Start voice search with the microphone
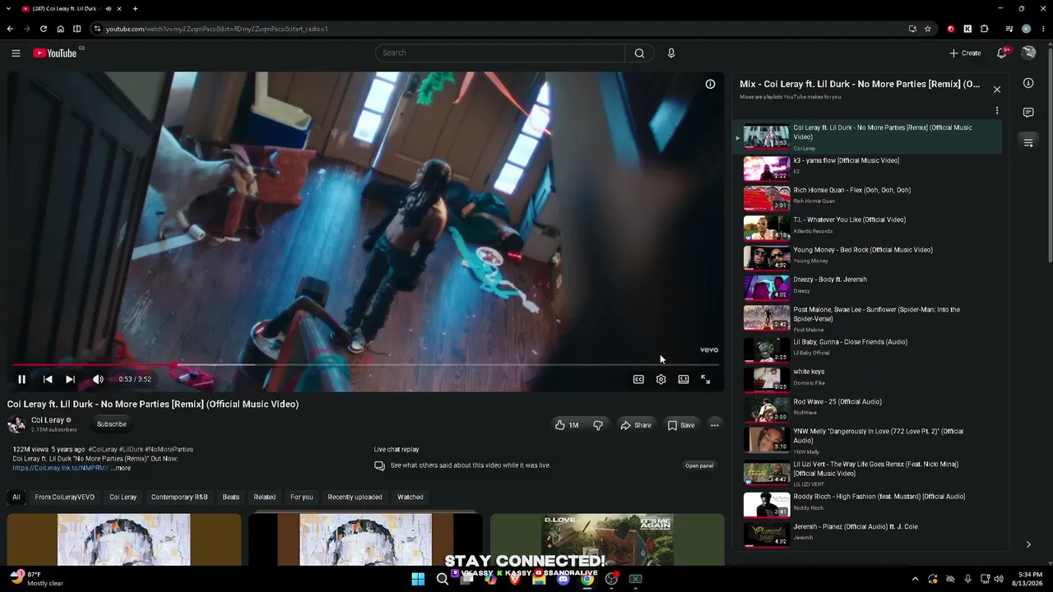The width and height of the screenshot is (1053, 592). pos(671,53)
